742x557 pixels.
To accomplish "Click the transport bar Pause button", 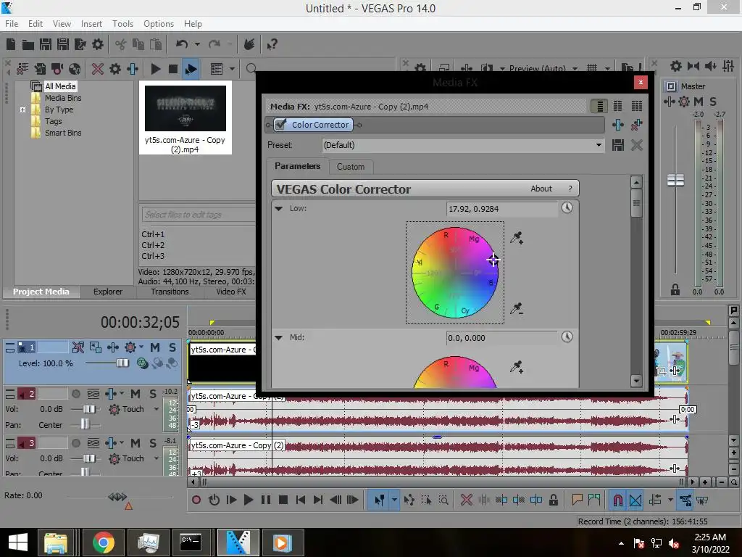I will pos(266,500).
